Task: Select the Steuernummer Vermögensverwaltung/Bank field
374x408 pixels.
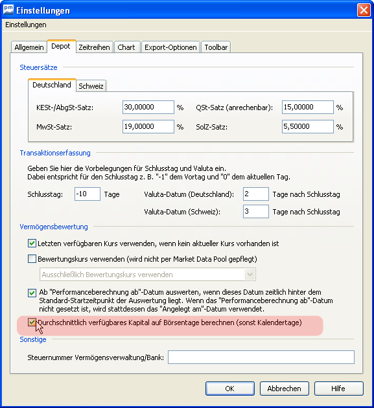Action: 261,357
